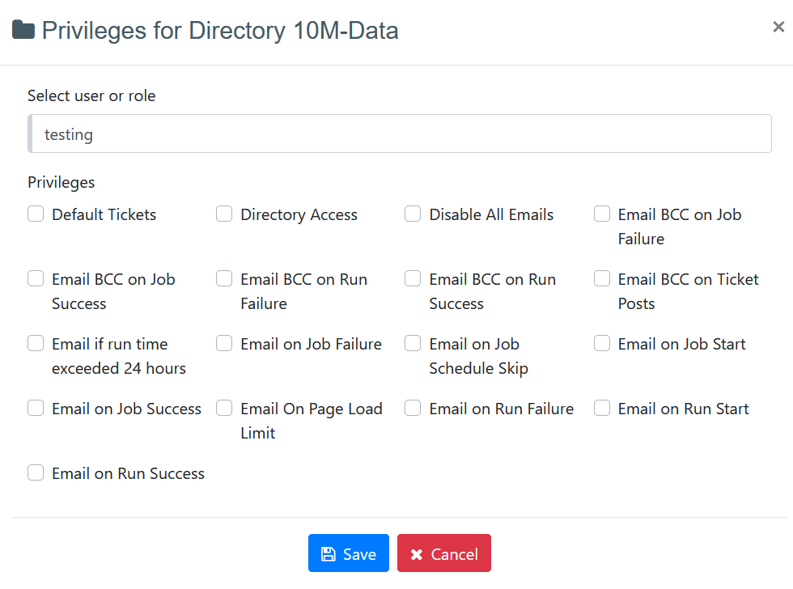The height and width of the screenshot is (589, 793).
Task: Select Email BCC on Run Success
Action: click(413, 279)
